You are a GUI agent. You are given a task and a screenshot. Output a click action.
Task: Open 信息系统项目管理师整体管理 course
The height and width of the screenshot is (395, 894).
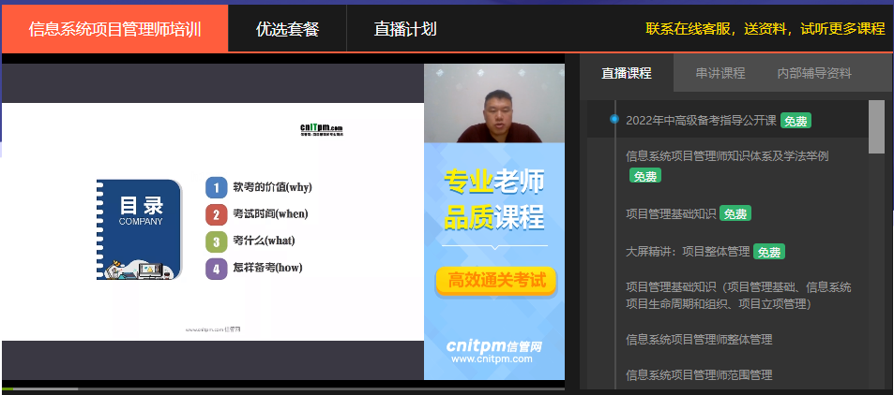(x=699, y=339)
